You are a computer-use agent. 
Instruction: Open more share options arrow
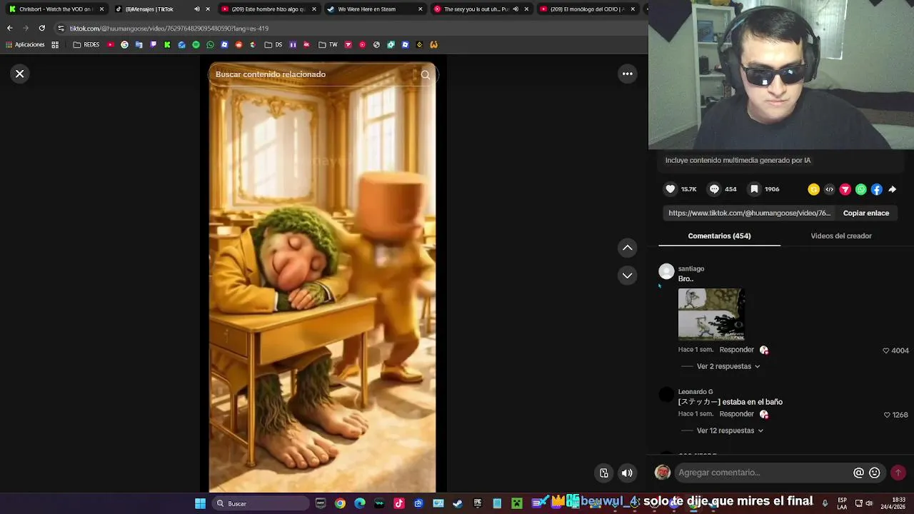pyautogui.click(x=893, y=189)
